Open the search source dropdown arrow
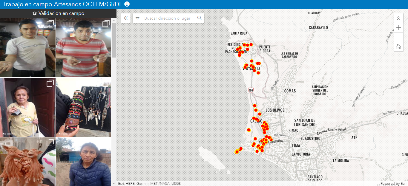Screen dimensions: 408x186 coord(137,18)
